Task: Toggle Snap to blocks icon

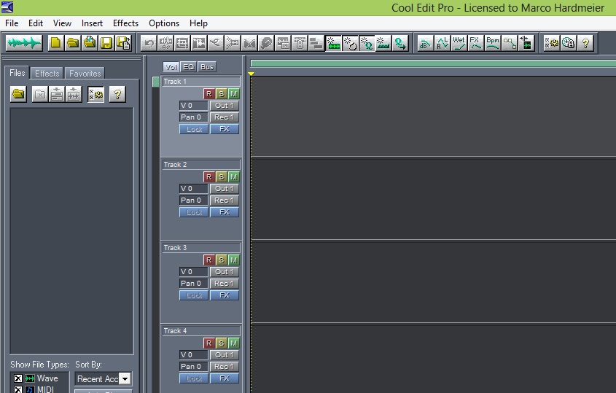Action: pos(334,43)
